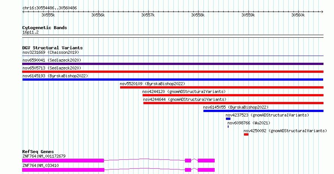The width and height of the screenshot is (334, 174).
Task: Select the red nsv4244644 variant bar
Action: [233, 103]
